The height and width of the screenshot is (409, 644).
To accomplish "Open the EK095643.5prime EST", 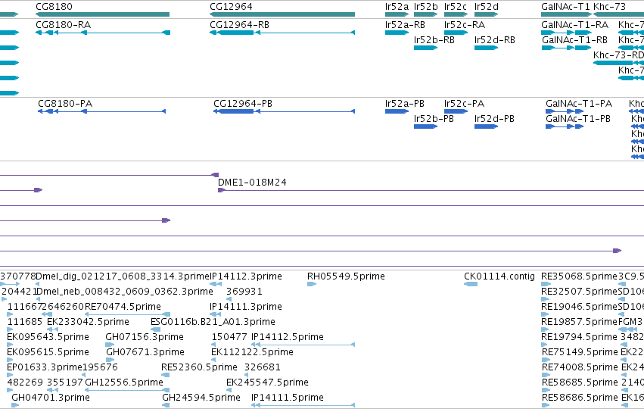I will [x=10, y=345].
